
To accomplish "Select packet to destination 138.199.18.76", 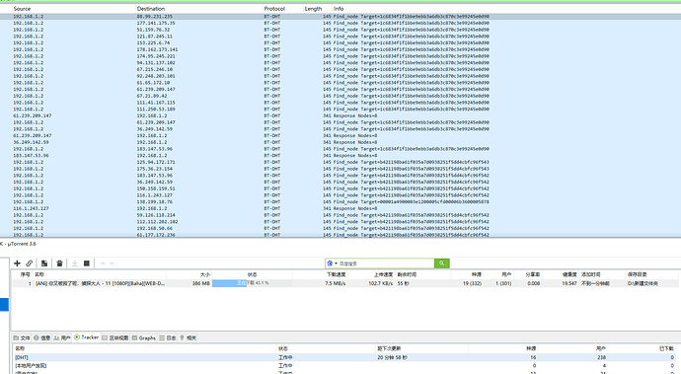I will coord(340,202).
